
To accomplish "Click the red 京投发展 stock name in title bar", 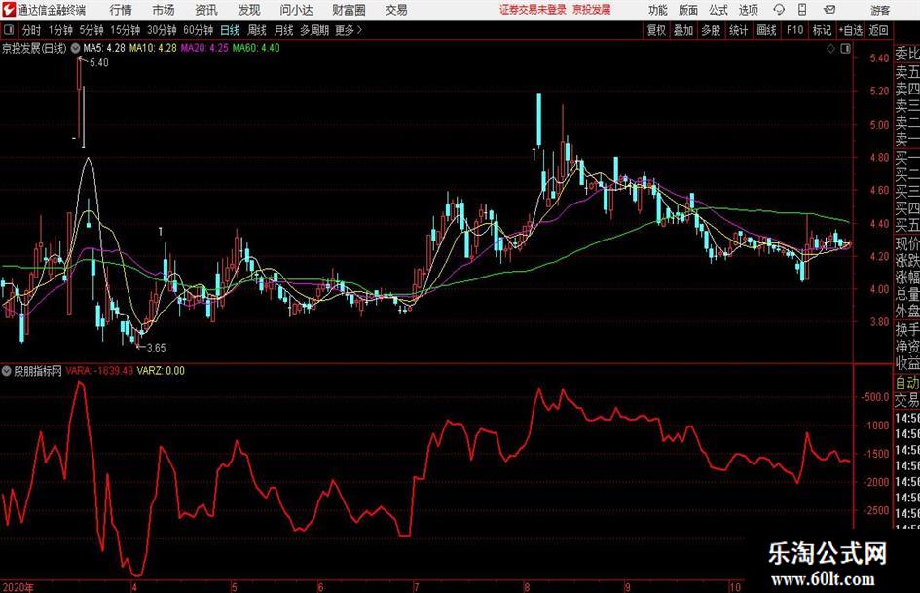I will 592,10.
